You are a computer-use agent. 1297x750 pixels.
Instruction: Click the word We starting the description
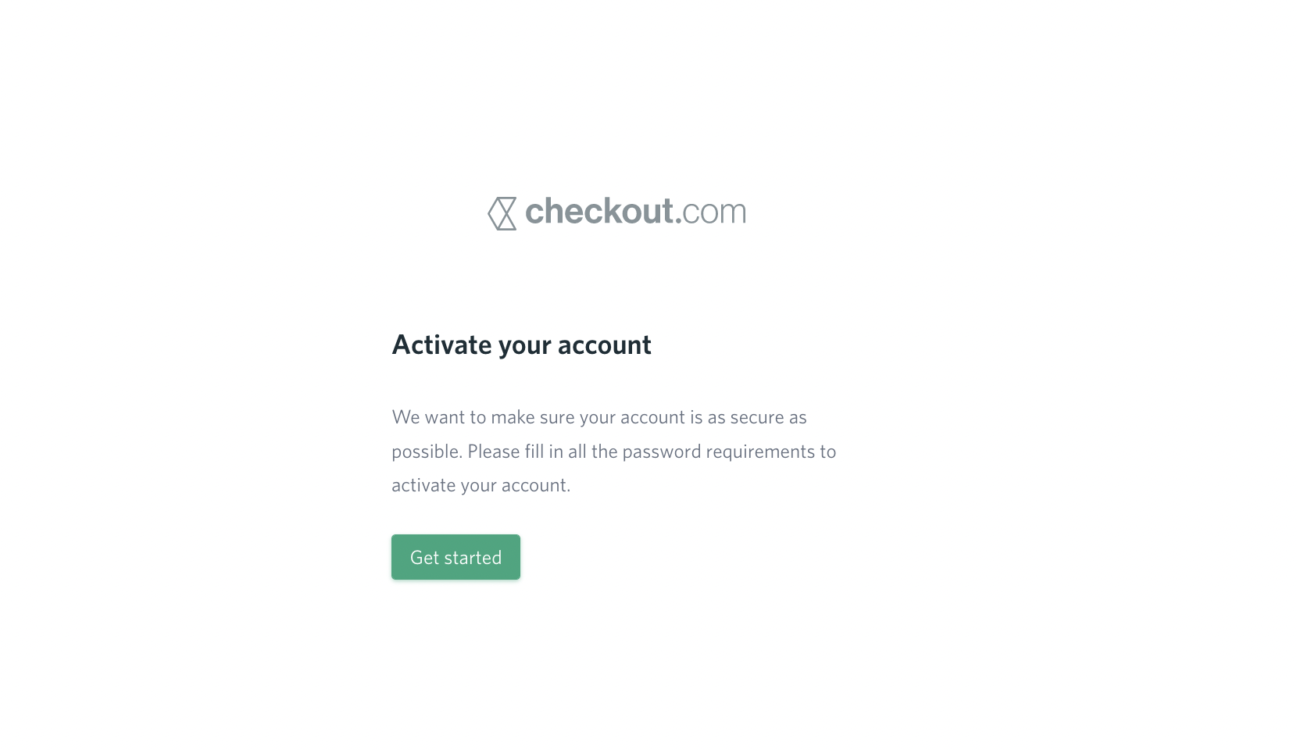point(406,417)
